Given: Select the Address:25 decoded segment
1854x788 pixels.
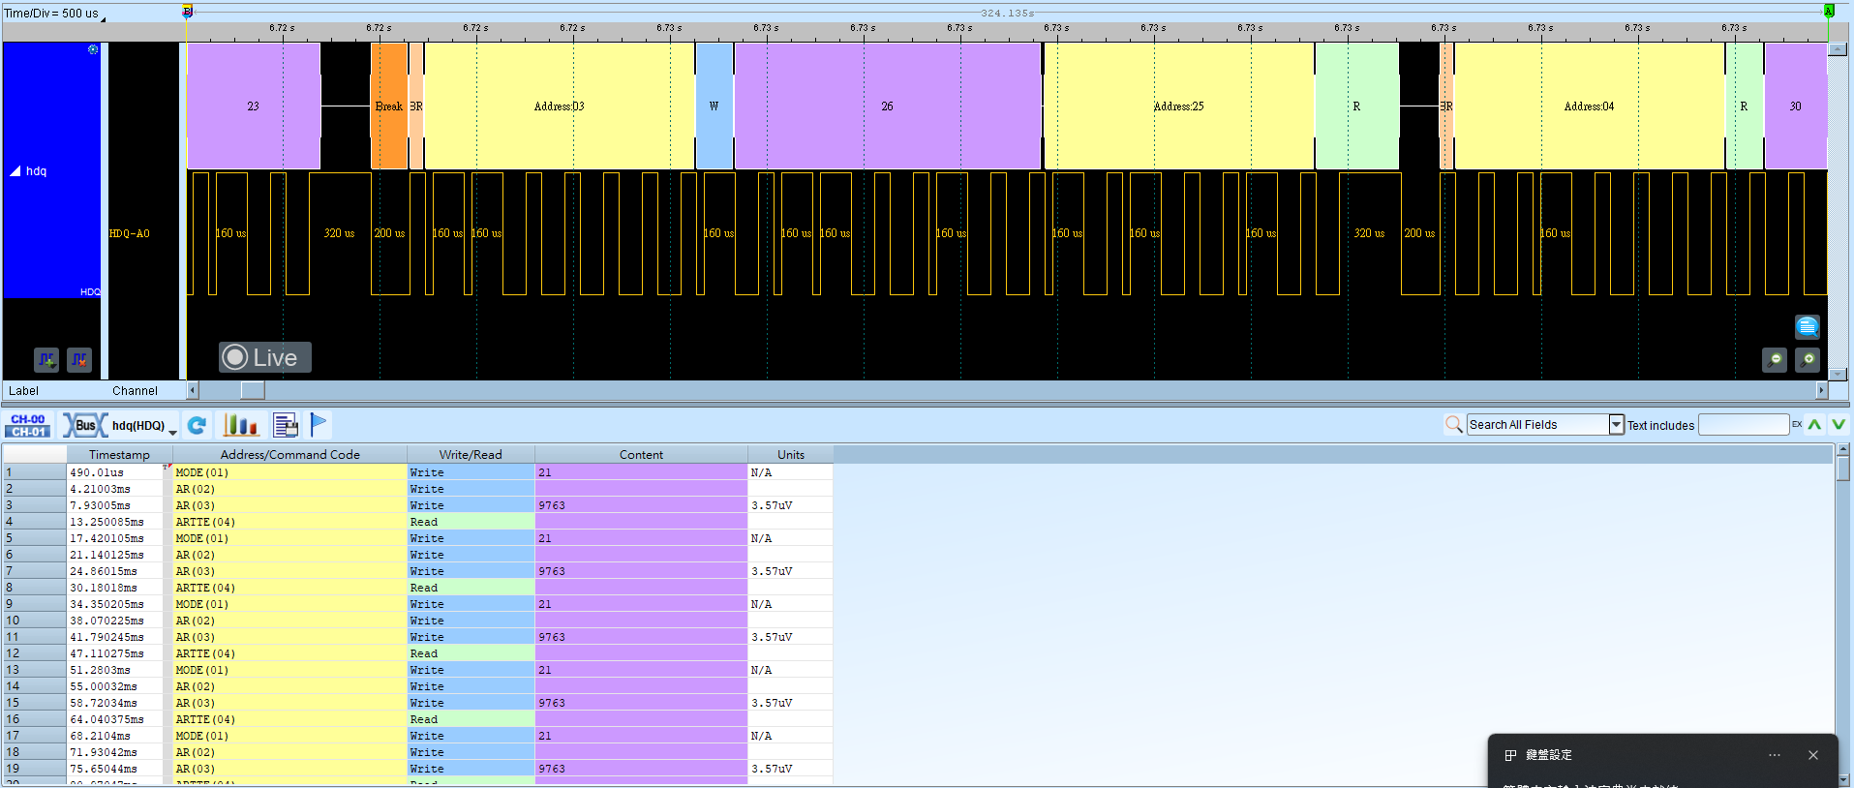Looking at the screenshot, I should [1178, 106].
